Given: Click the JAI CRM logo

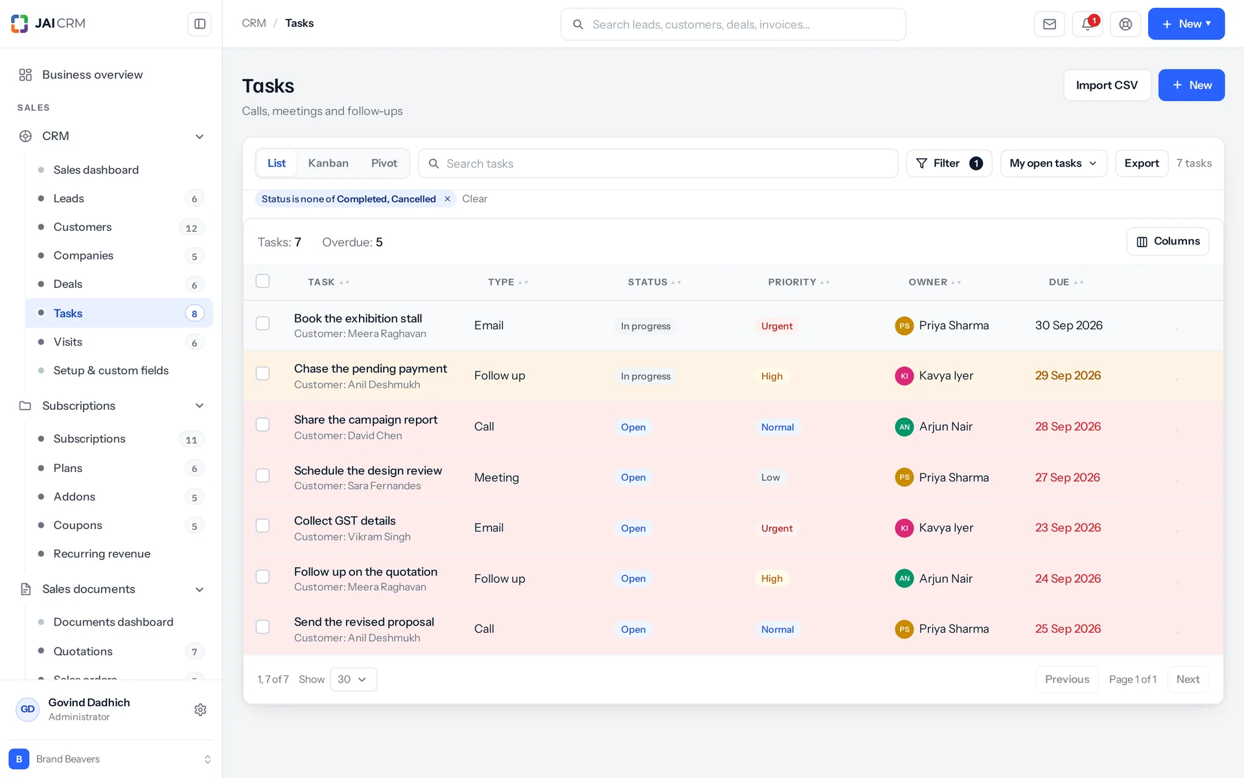Looking at the screenshot, I should pyautogui.click(x=48, y=23).
